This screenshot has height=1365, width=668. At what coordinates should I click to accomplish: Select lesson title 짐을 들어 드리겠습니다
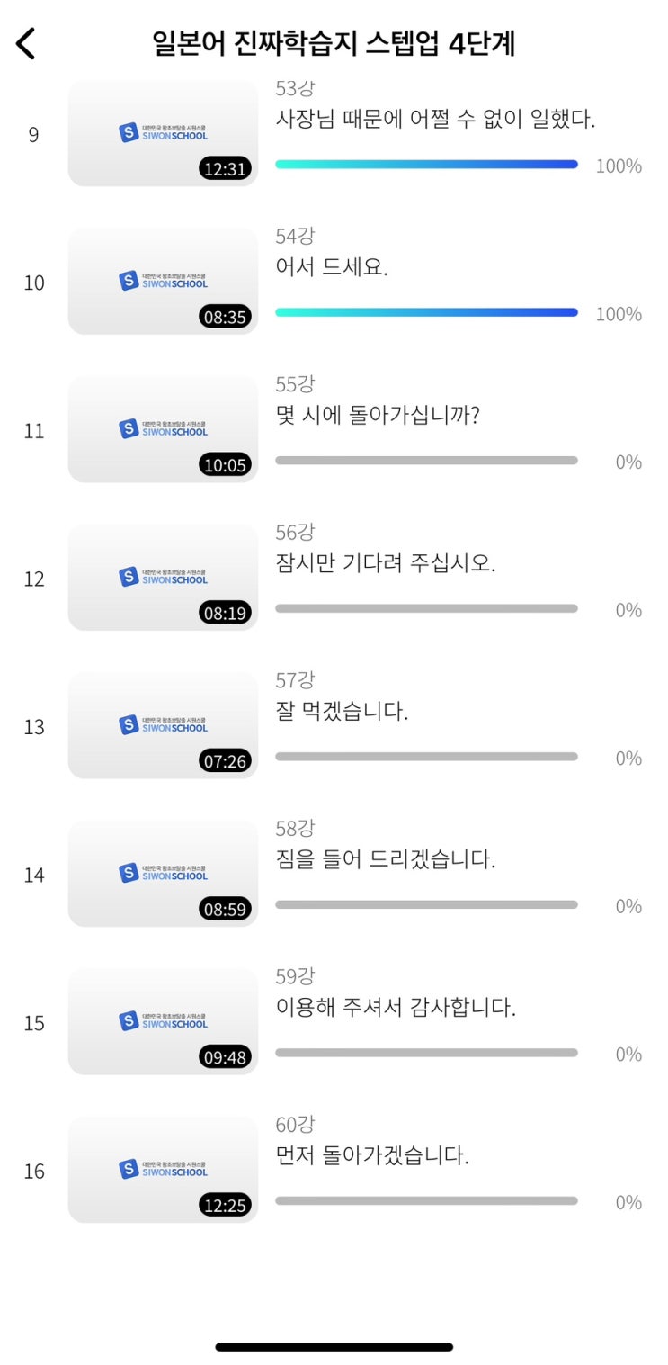pyautogui.click(x=386, y=859)
